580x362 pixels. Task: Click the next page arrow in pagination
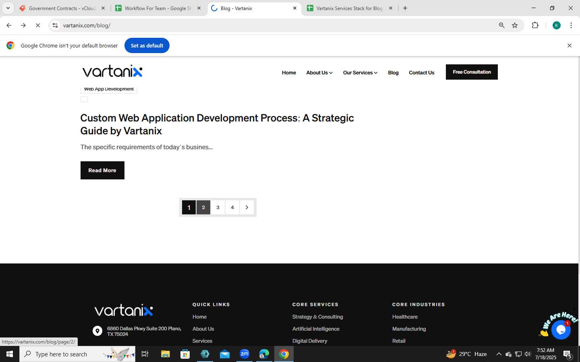[247, 208]
